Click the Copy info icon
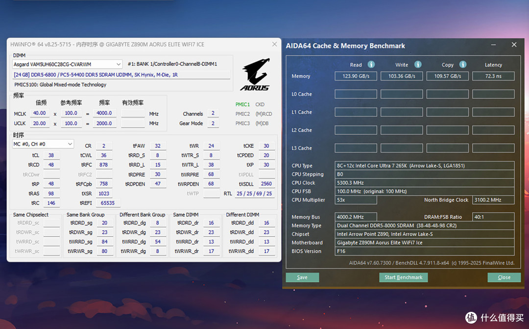 click(463, 64)
